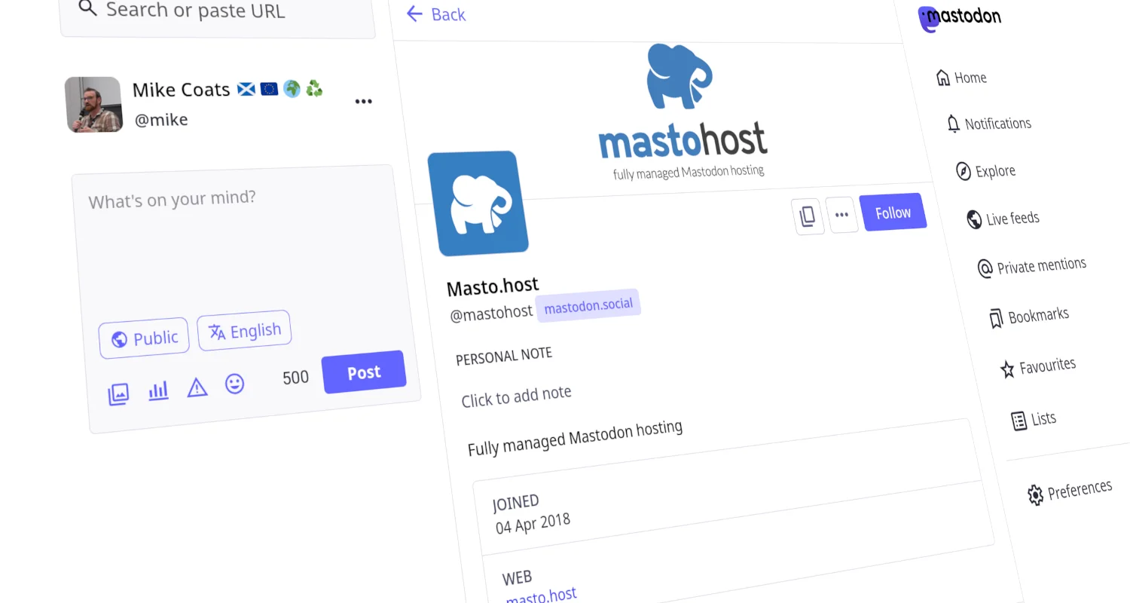This screenshot has width=1130, height=603.
Task: Click the Live feeds globe icon
Action: (x=974, y=219)
